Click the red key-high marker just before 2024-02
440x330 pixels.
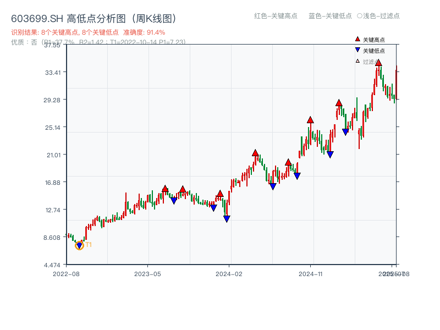pyautogui.click(x=221, y=194)
